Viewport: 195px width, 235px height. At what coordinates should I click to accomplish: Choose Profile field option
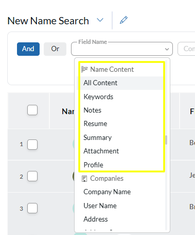pos(120,165)
